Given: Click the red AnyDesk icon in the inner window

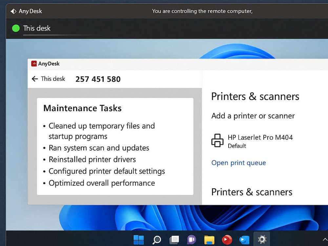Looking at the screenshot, I should [x=34, y=64].
